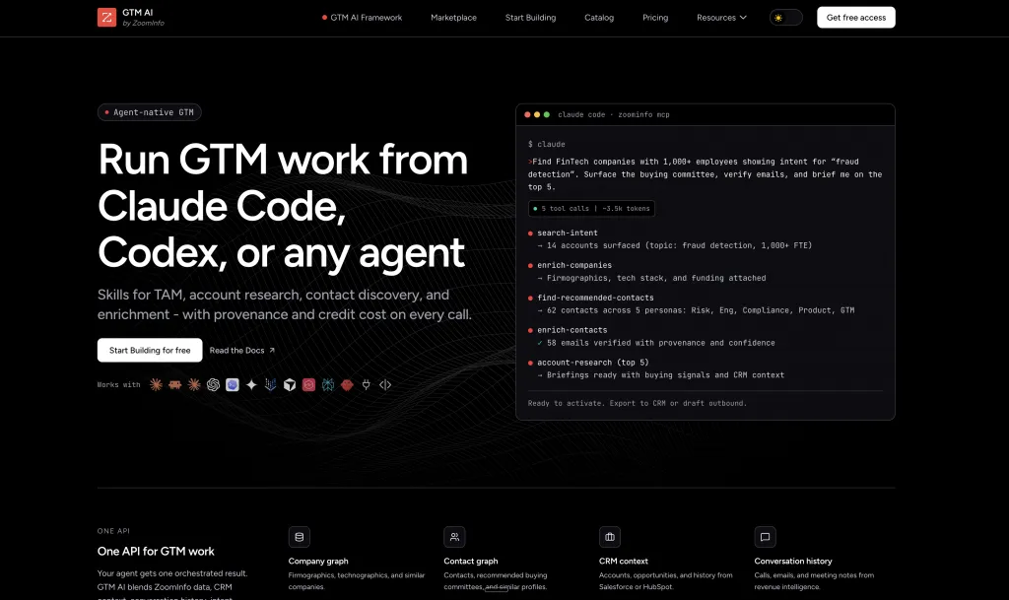Open the Catalog nav item
This screenshot has width=1009, height=600.
tap(599, 18)
